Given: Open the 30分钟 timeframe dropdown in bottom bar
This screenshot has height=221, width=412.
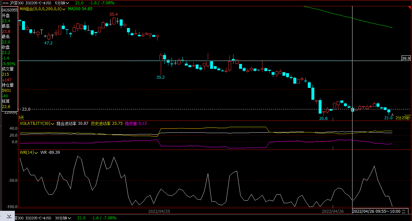Looking at the screenshot, I should click(62, 218).
